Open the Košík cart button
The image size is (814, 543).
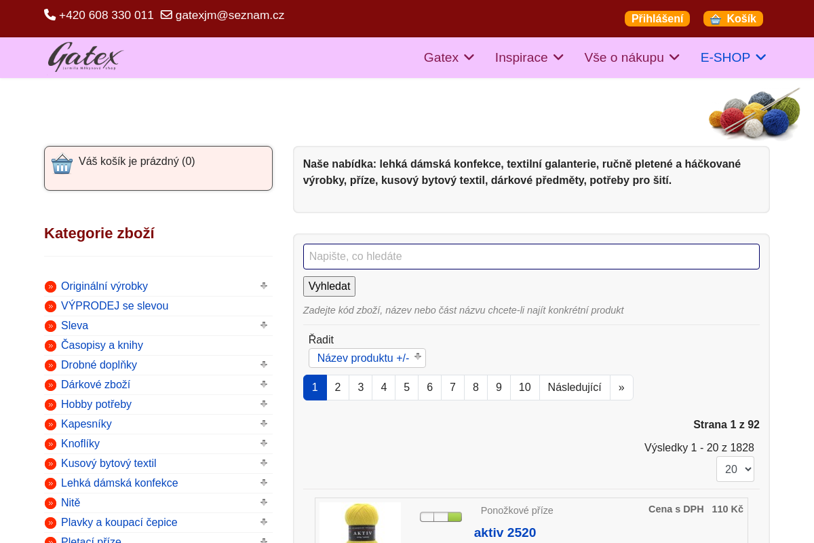pyautogui.click(x=733, y=19)
